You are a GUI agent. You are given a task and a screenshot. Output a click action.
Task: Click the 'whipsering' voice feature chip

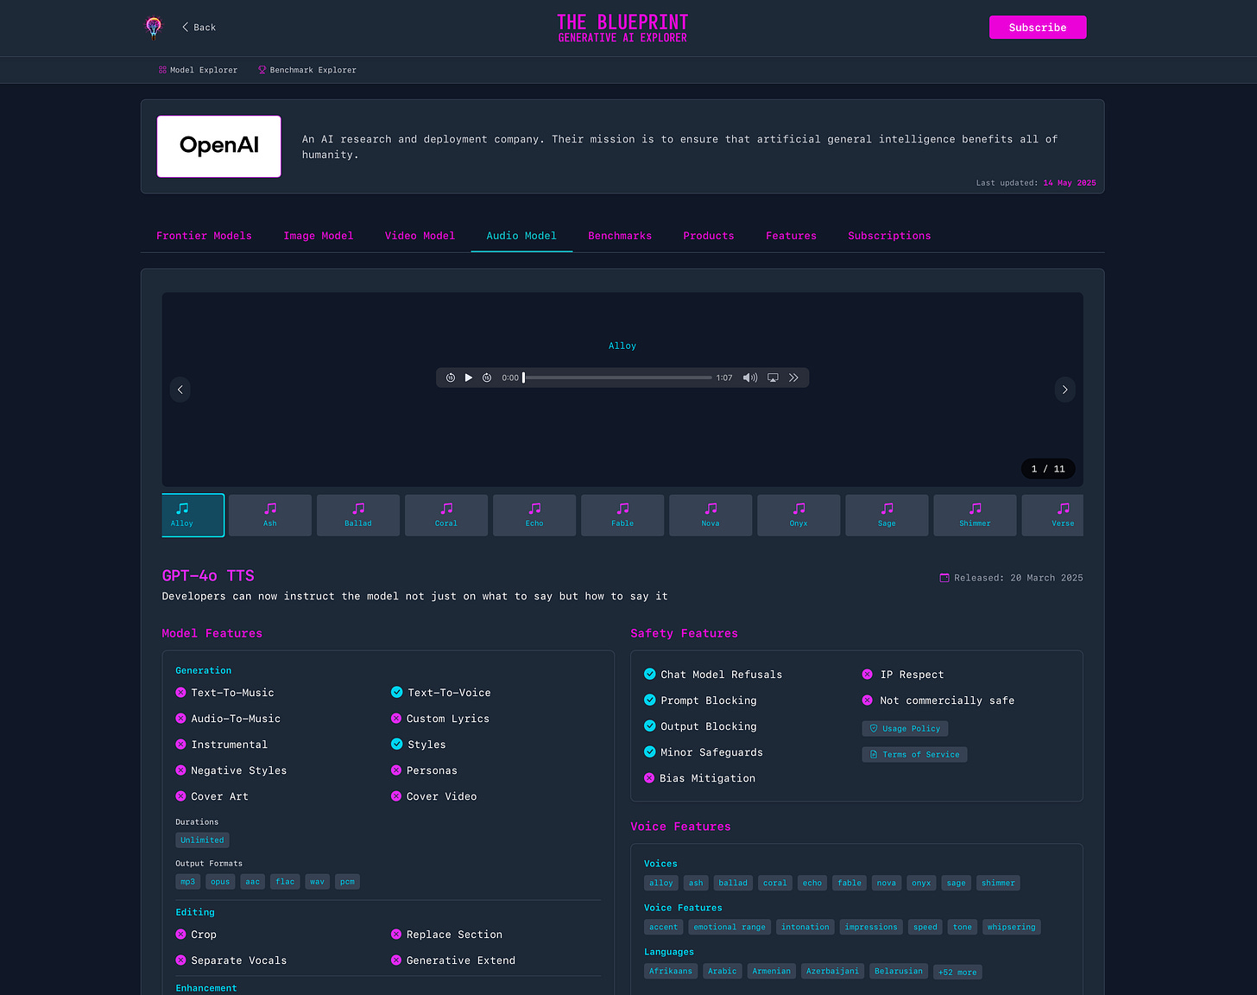click(1011, 927)
